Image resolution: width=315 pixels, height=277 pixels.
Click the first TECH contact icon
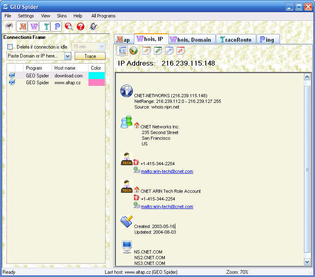click(127, 159)
